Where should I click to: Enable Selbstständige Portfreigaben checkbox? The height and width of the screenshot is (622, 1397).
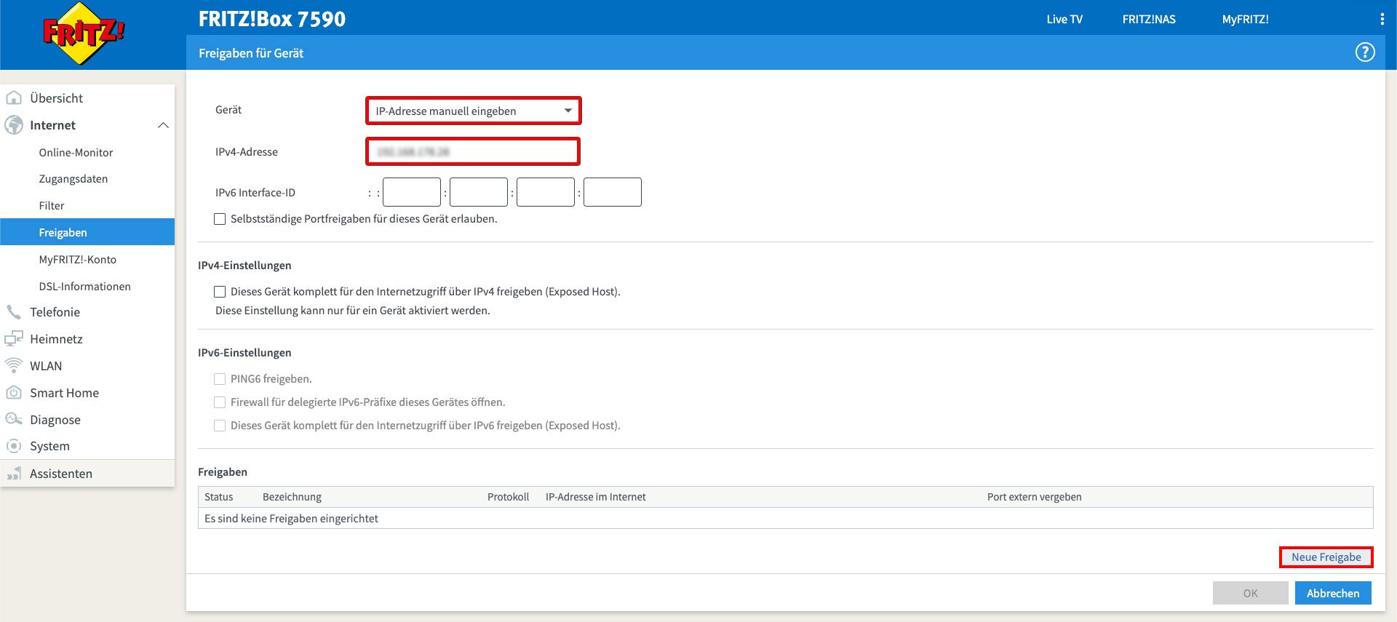220,219
